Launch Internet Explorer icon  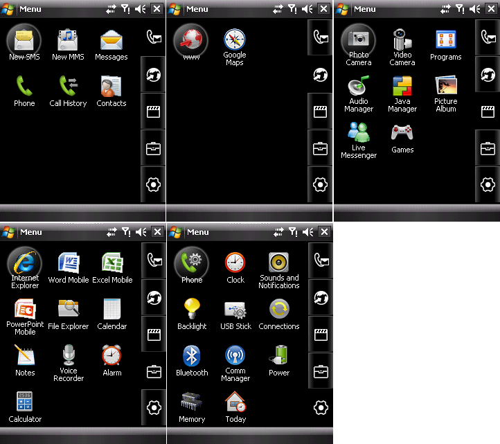pyautogui.click(x=24, y=263)
